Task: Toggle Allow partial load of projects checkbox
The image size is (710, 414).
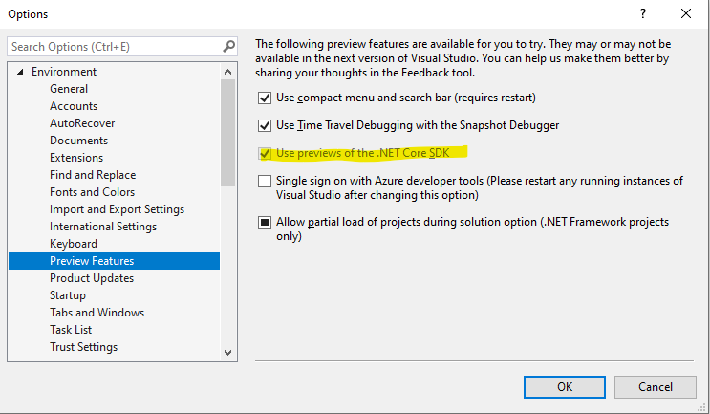Action: tap(265, 223)
